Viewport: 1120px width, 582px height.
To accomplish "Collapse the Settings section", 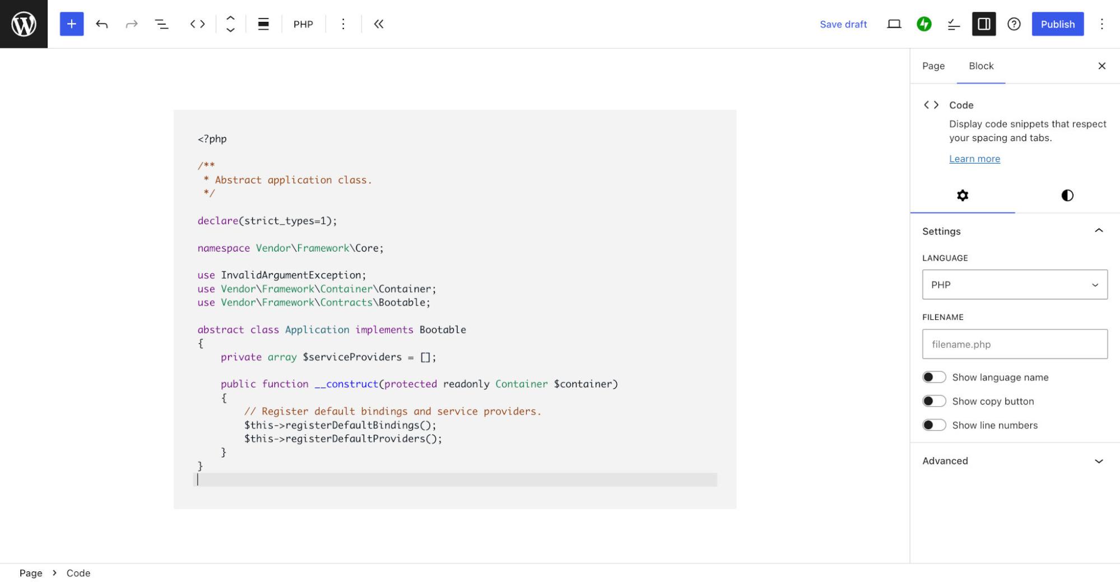I will [1099, 230].
